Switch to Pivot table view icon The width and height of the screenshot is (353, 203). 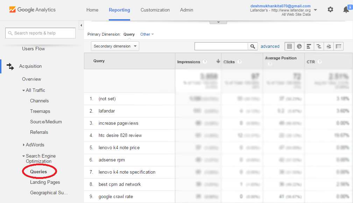pyautogui.click(x=338, y=46)
